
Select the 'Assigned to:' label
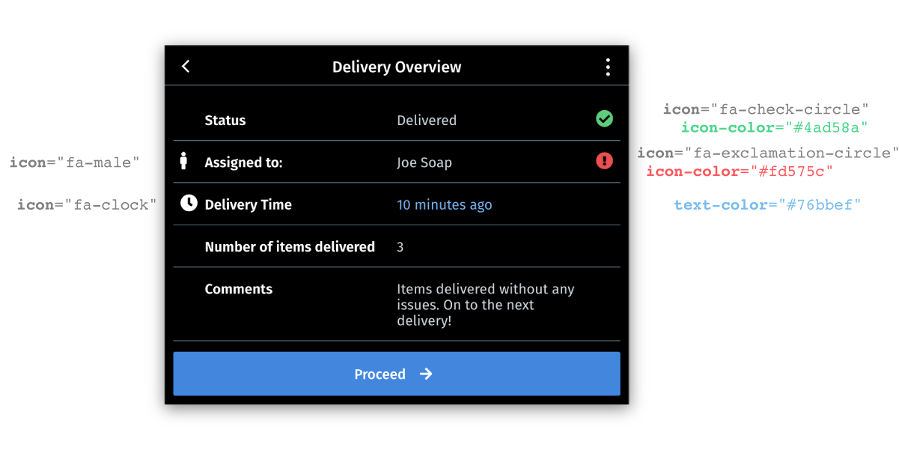pyautogui.click(x=243, y=162)
